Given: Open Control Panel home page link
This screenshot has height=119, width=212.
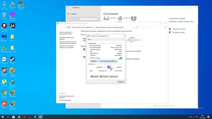Looking at the screenshot, I should pos(66,33).
